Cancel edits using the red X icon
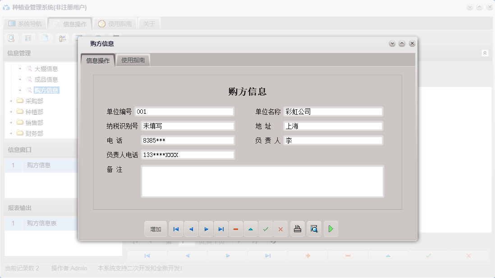This screenshot has height=278, width=495. click(x=280, y=229)
